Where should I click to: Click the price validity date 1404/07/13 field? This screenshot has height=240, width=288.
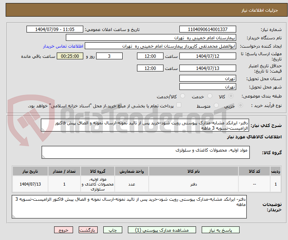click(208, 68)
